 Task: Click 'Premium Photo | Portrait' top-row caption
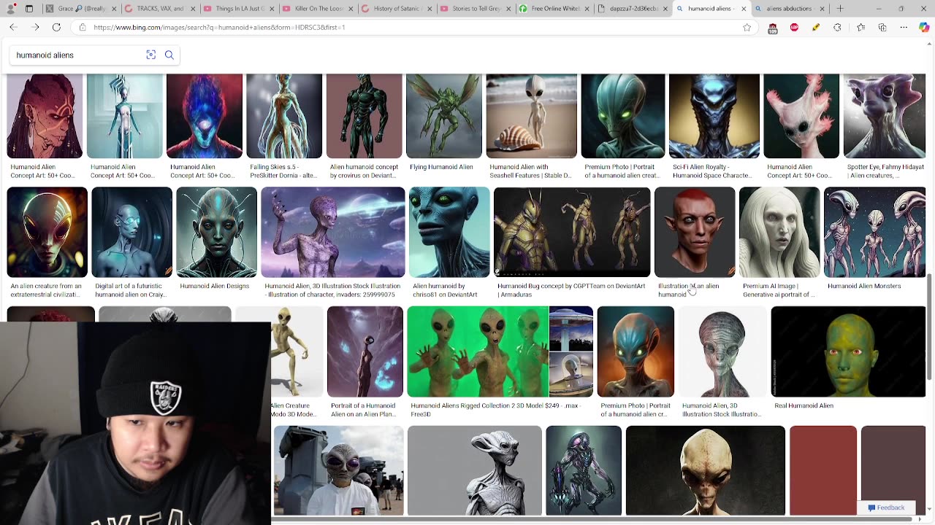point(622,171)
